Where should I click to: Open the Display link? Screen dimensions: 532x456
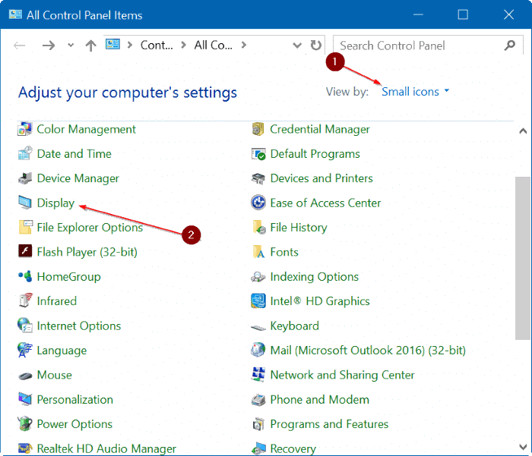pos(55,203)
